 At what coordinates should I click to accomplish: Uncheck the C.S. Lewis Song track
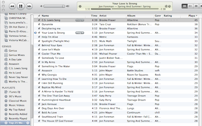pyautogui.click(x=39, y=20)
